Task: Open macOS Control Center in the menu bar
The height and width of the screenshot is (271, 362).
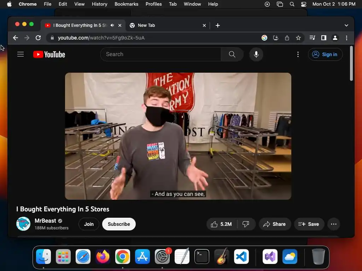Action: point(304,4)
